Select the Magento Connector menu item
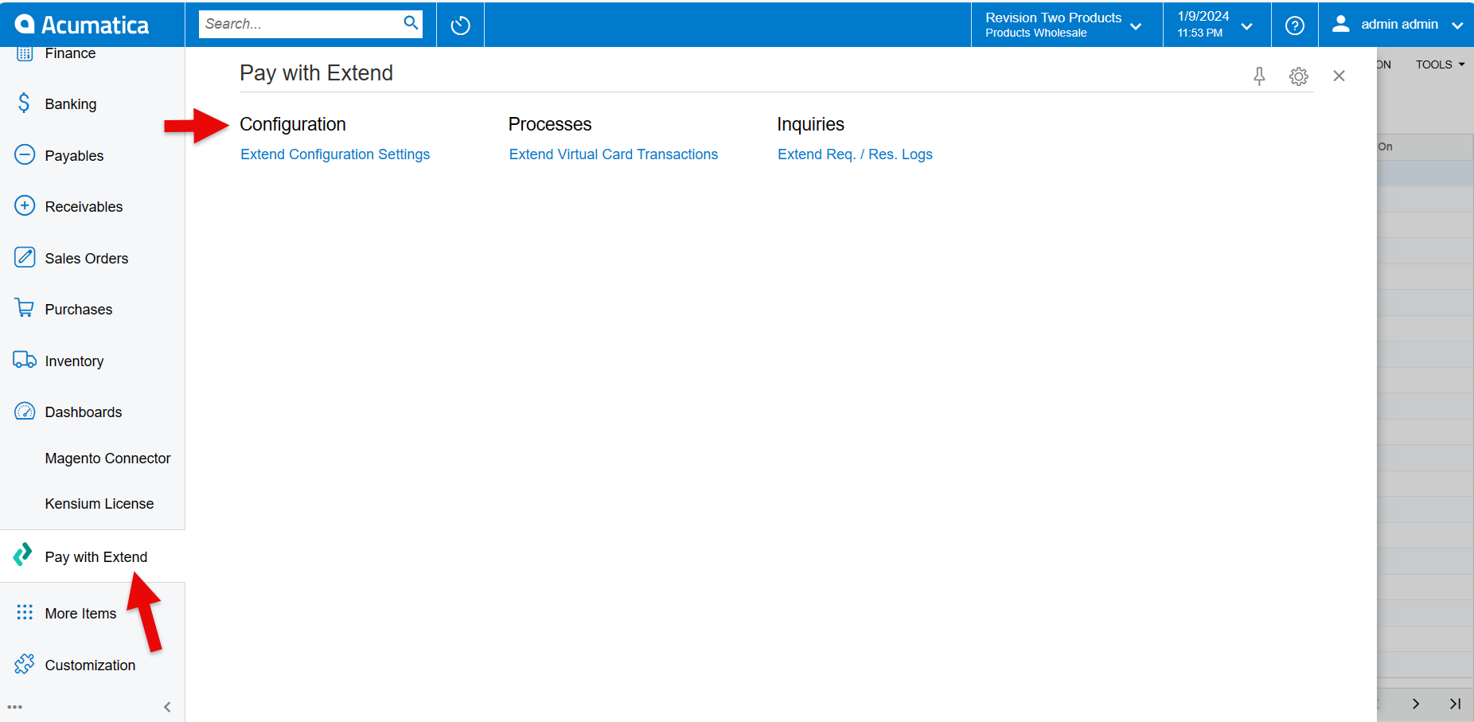Screen dimensions: 1474x722 tap(107, 458)
